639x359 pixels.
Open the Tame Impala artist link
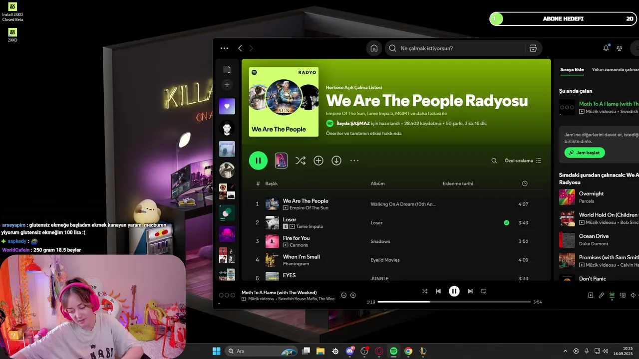310,226
